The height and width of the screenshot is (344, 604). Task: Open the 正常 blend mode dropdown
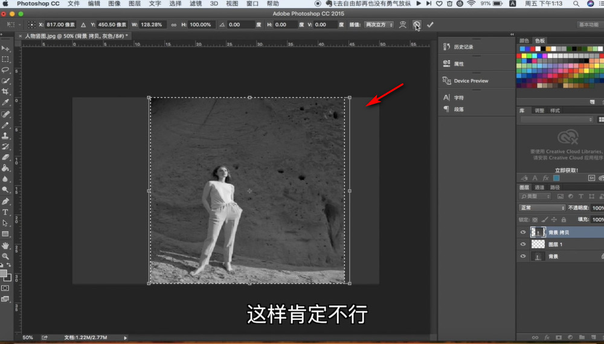542,208
